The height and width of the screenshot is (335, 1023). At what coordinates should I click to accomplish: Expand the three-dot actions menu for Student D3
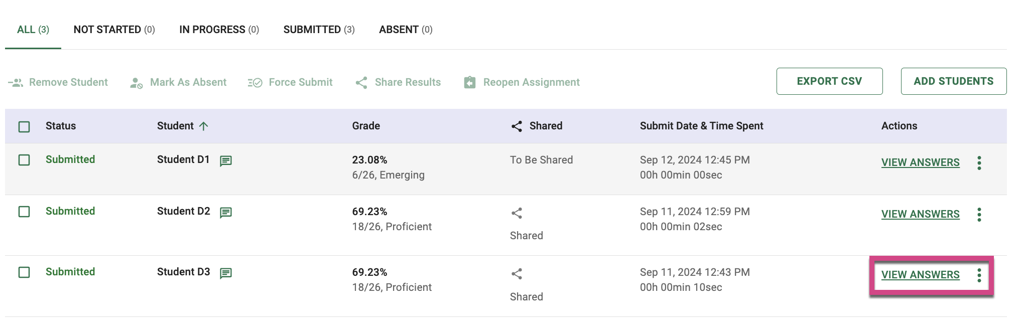(979, 275)
